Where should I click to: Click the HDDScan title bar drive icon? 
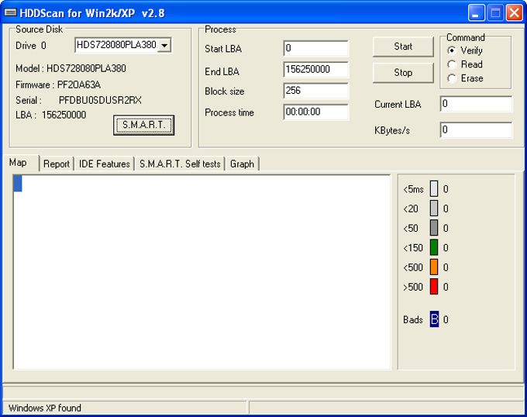click(x=10, y=12)
